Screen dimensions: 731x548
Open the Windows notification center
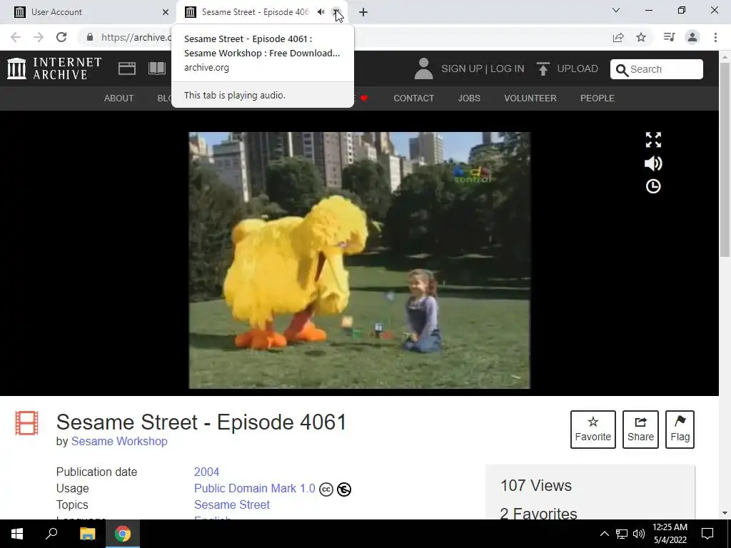(707, 534)
